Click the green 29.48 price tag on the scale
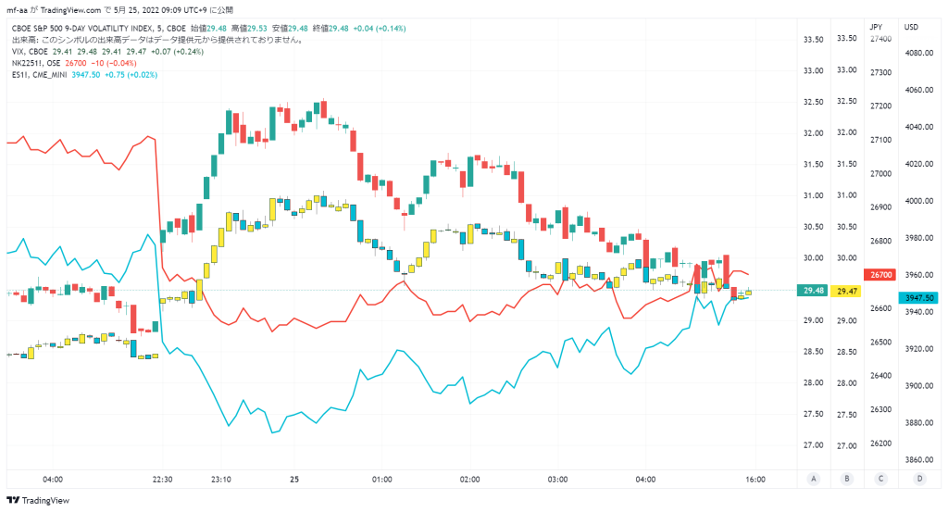 [x=813, y=290]
